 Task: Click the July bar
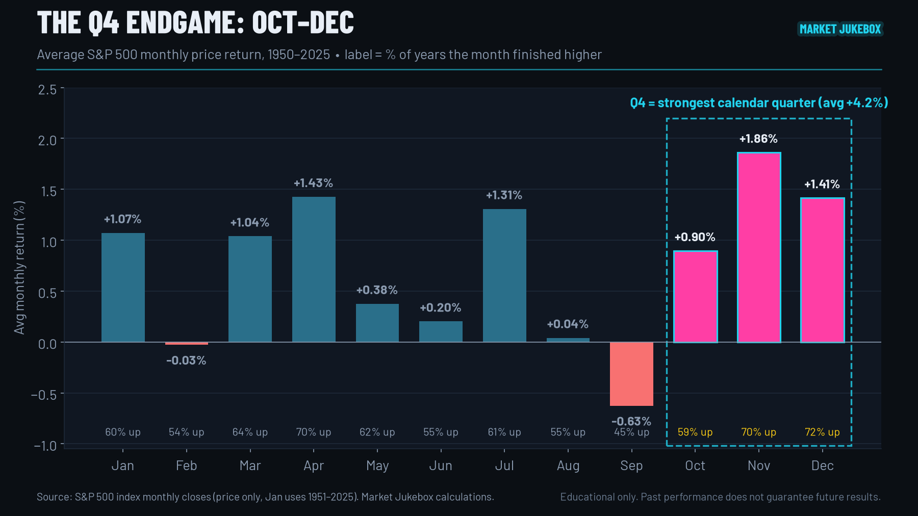[504, 275]
